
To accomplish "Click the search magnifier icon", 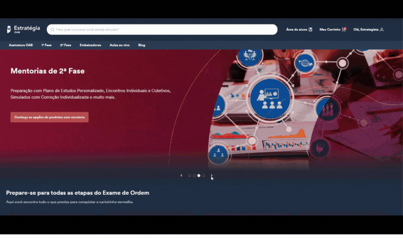I will tap(52, 30).
